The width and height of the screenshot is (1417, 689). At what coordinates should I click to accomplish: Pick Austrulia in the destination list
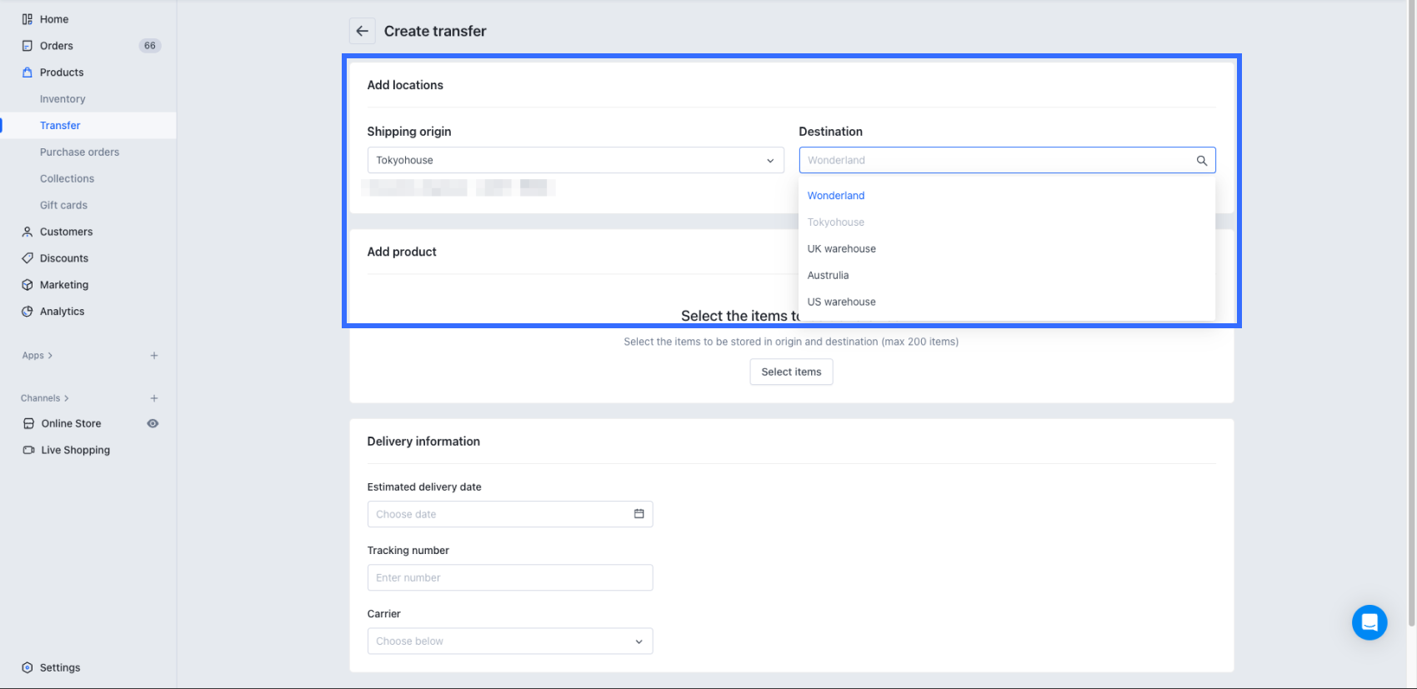828,276
